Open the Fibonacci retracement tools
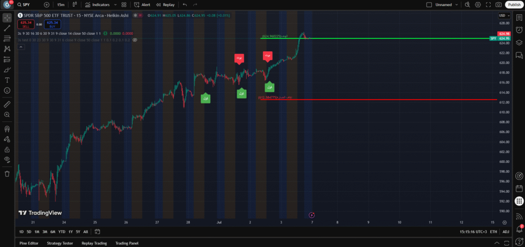This screenshot has width=525, height=247. tap(7, 38)
